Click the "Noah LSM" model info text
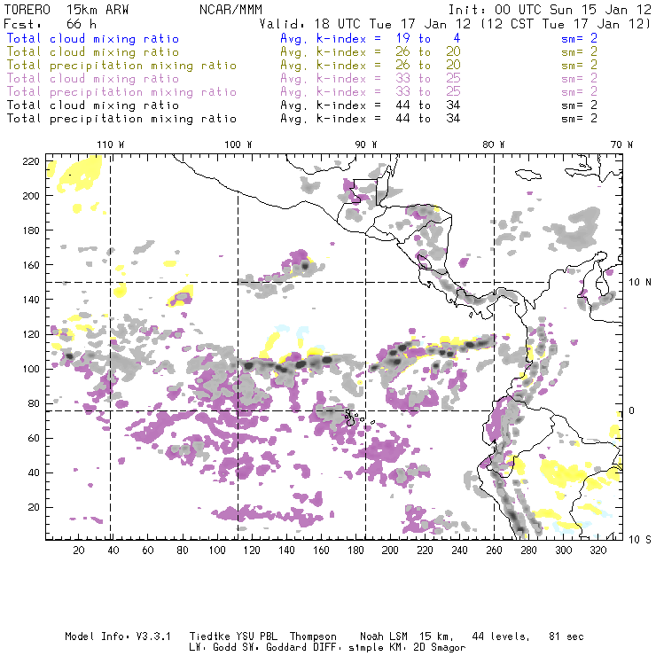The image size is (656, 656). click(x=384, y=636)
